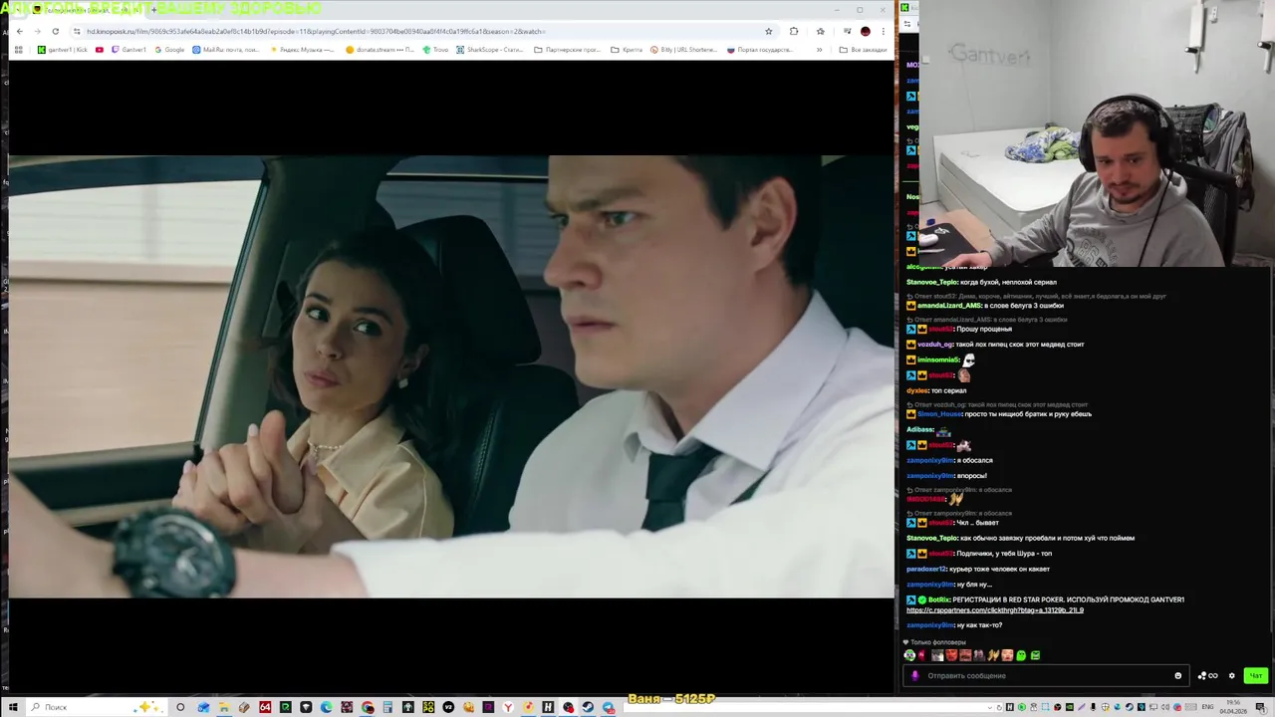Open the donate.stream bookmark
Image resolution: width=1275 pixels, height=717 pixels.
coord(380,49)
